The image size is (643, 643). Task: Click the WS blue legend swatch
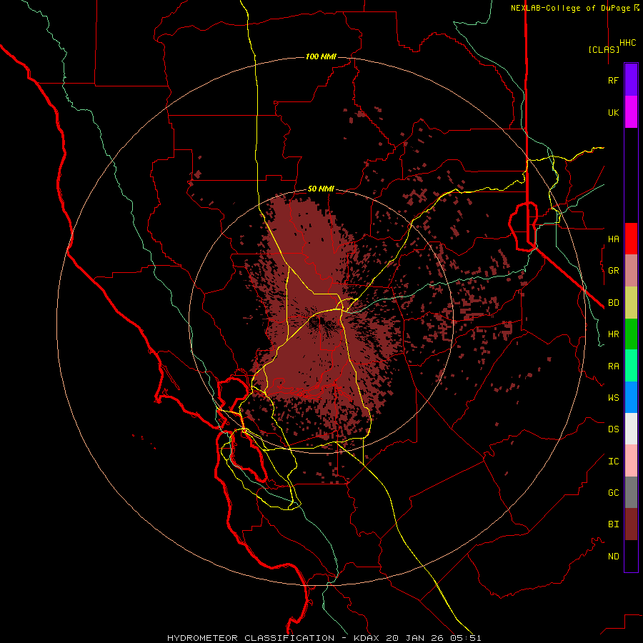631,397
